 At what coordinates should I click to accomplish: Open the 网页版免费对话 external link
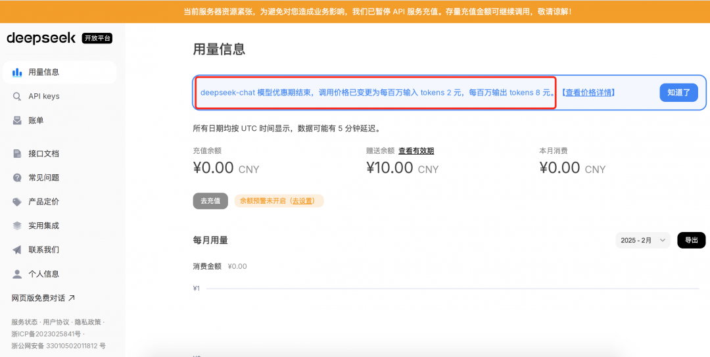(x=43, y=298)
